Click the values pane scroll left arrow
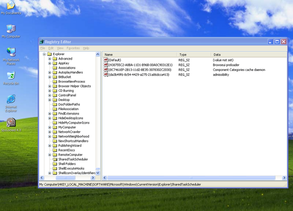 (x=105, y=178)
